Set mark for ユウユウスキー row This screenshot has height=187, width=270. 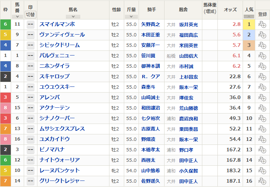point(31,87)
